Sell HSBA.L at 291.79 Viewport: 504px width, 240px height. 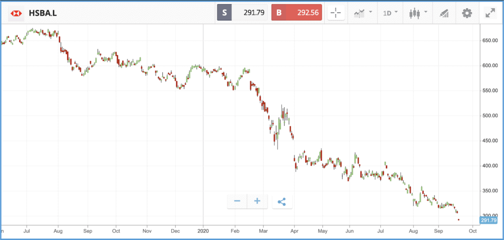tap(242, 13)
